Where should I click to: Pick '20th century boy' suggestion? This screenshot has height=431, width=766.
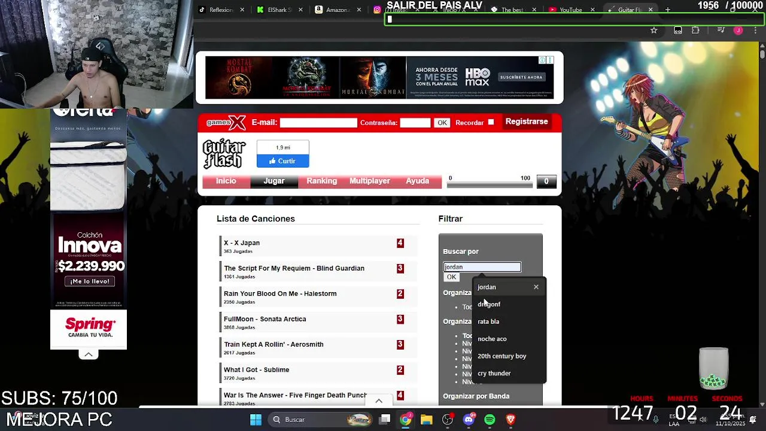[509, 356]
